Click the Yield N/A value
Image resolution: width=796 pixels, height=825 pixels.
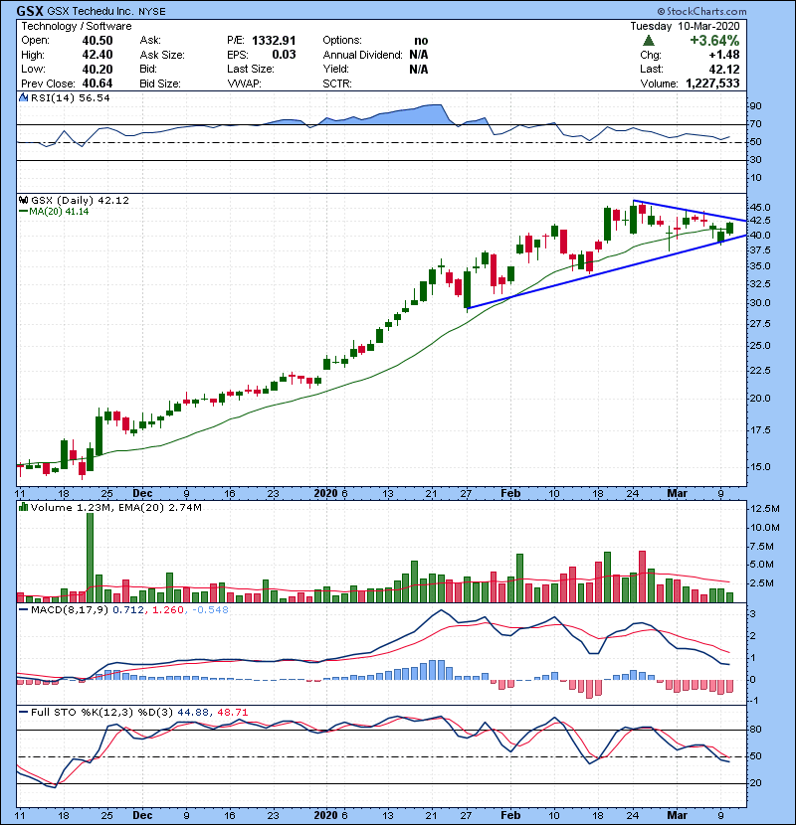click(419, 69)
